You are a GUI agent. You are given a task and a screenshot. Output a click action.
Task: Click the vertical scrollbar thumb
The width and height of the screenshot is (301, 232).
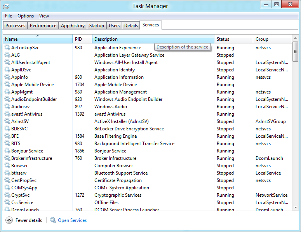[296, 53]
